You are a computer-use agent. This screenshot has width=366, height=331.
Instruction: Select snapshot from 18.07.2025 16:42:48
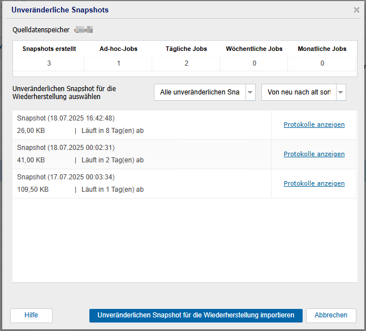(x=66, y=118)
